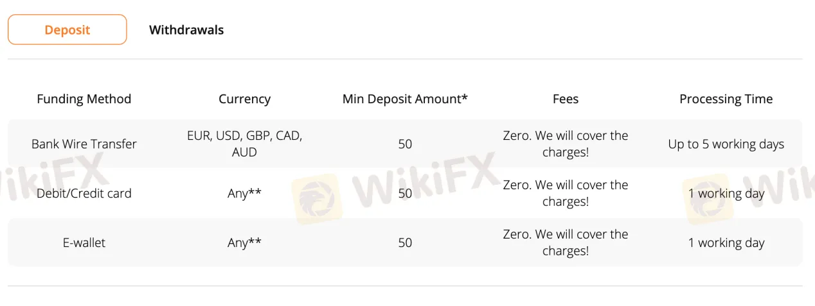The height and width of the screenshot is (306, 815).
Task: Click the WikiFX logo icon in center watermark
Action: [x=317, y=196]
